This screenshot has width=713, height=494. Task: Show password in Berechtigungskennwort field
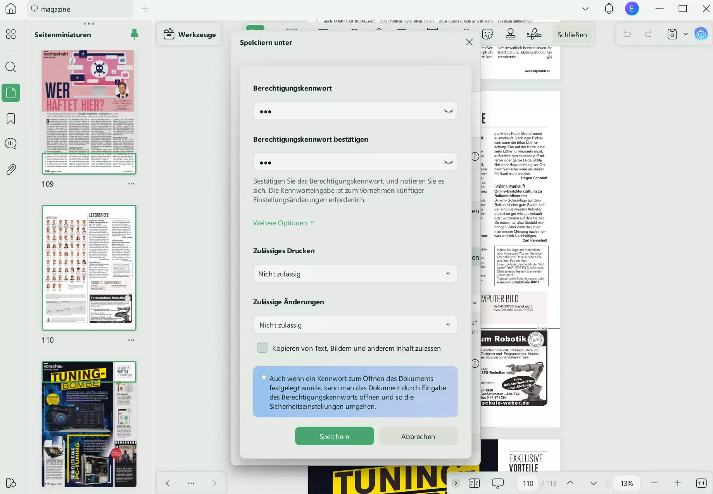[x=448, y=111]
